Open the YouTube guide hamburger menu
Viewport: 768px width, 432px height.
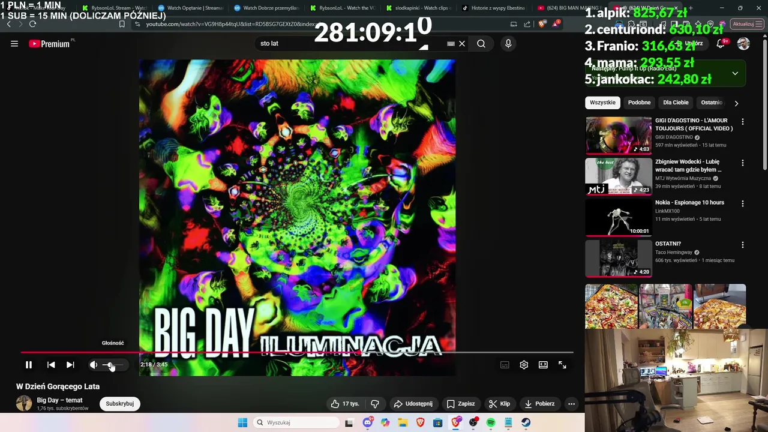pos(14,44)
